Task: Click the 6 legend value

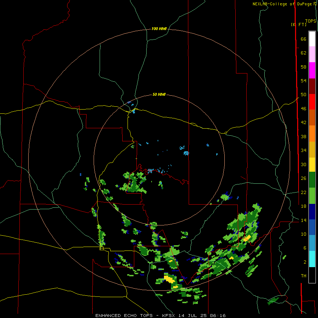Action: point(305,248)
